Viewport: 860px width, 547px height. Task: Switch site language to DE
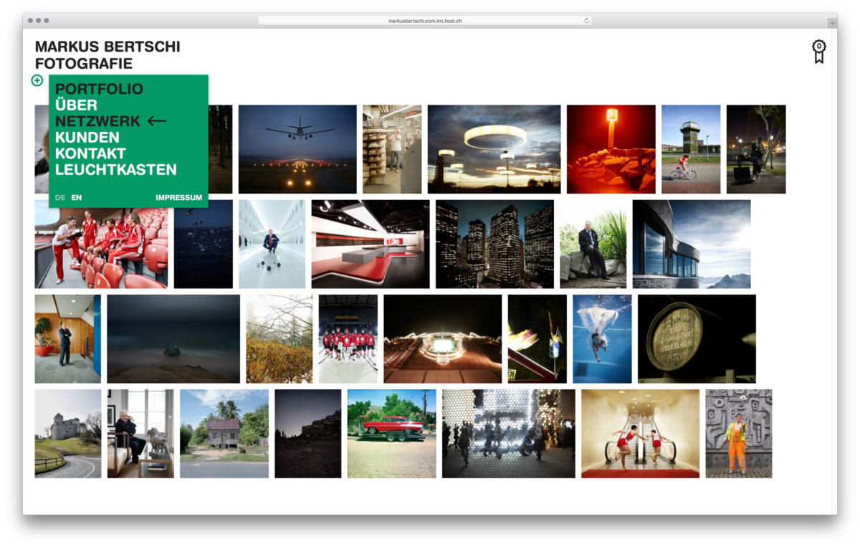point(60,198)
